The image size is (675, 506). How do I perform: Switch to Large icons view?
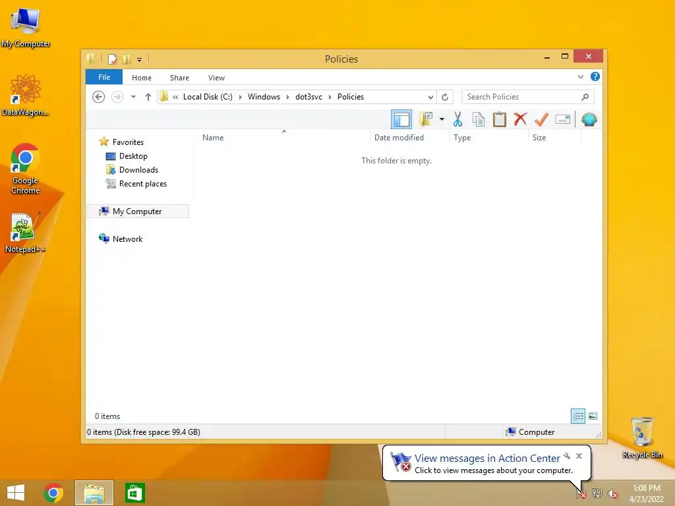pos(593,416)
